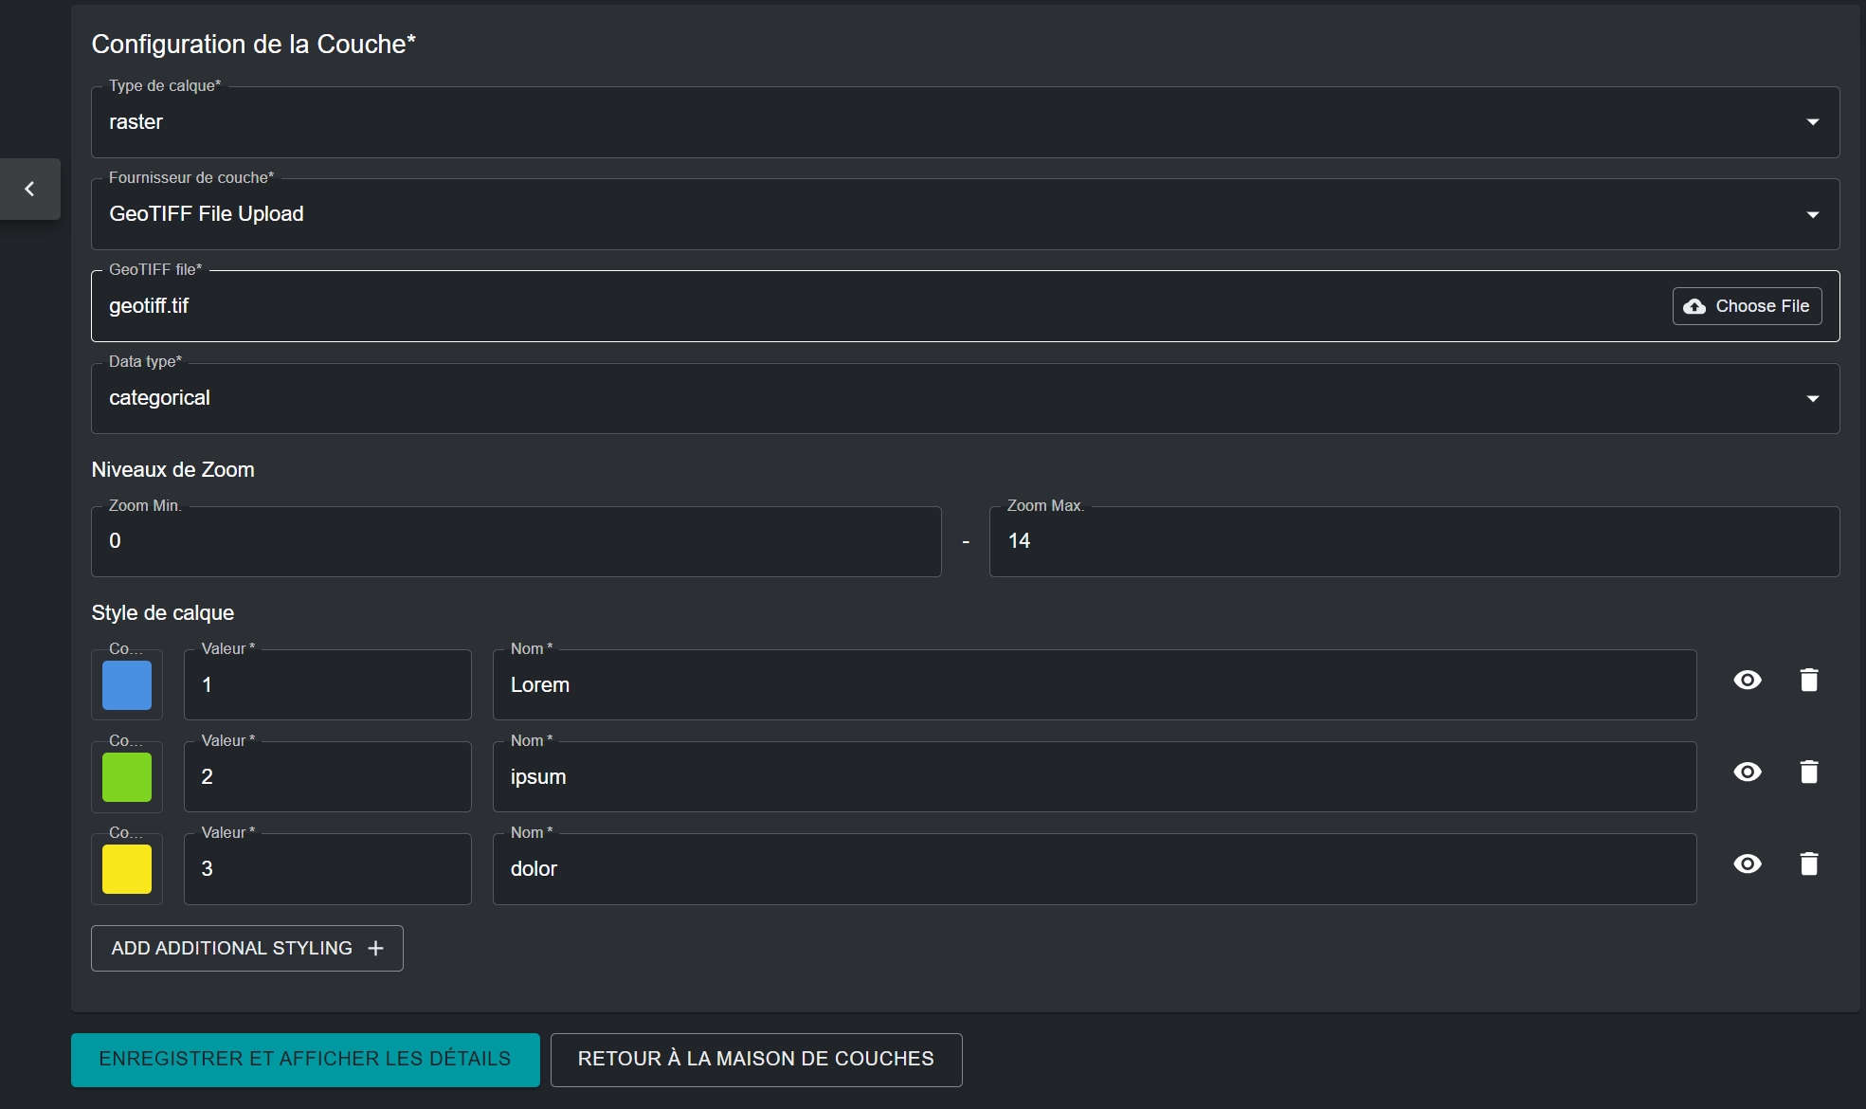Delete the ipsum style row
This screenshot has height=1109, width=1866.
pos(1808,773)
